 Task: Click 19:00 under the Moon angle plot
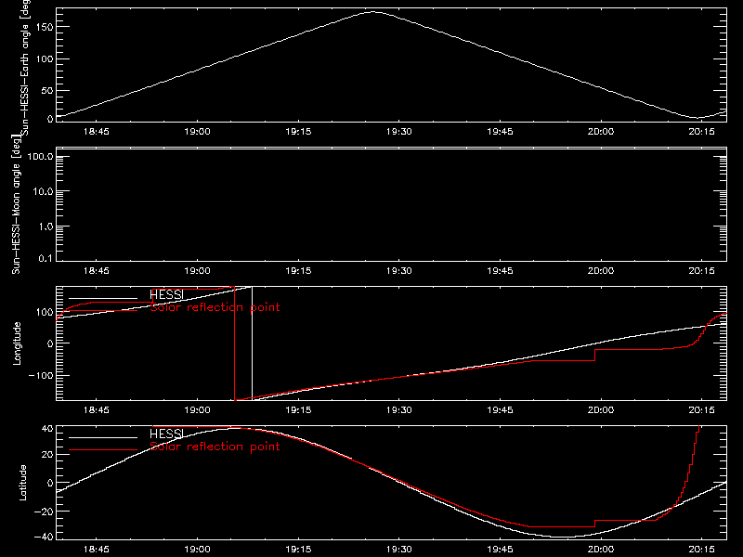(x=197, y=271)
